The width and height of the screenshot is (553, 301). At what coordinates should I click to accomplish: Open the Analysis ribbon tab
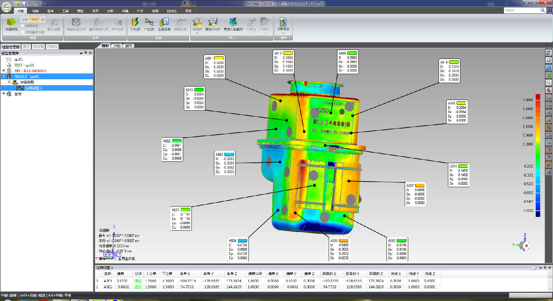tap(110, 11)
